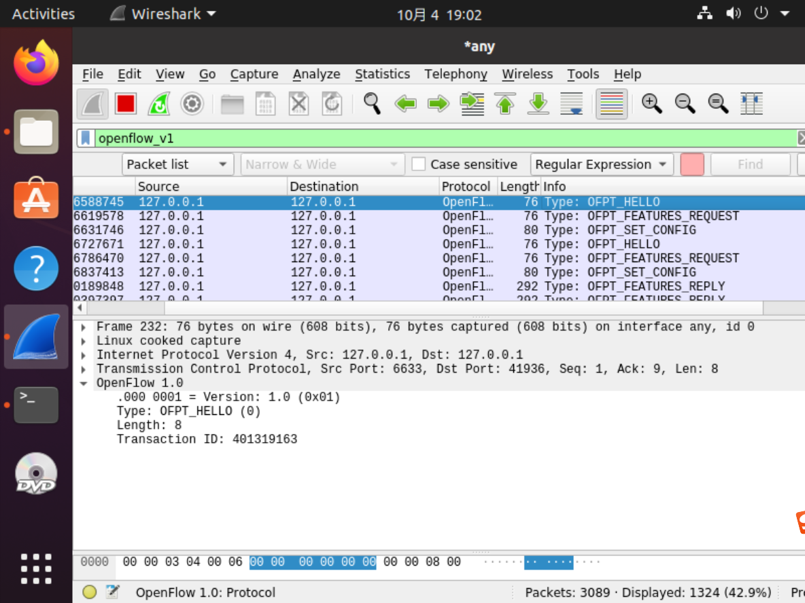Reload the capture file icon
The image size is (805, 603).
[332, 104]
